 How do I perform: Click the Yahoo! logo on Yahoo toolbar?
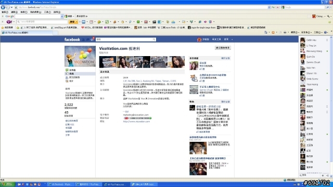click(x=9, y=22)
